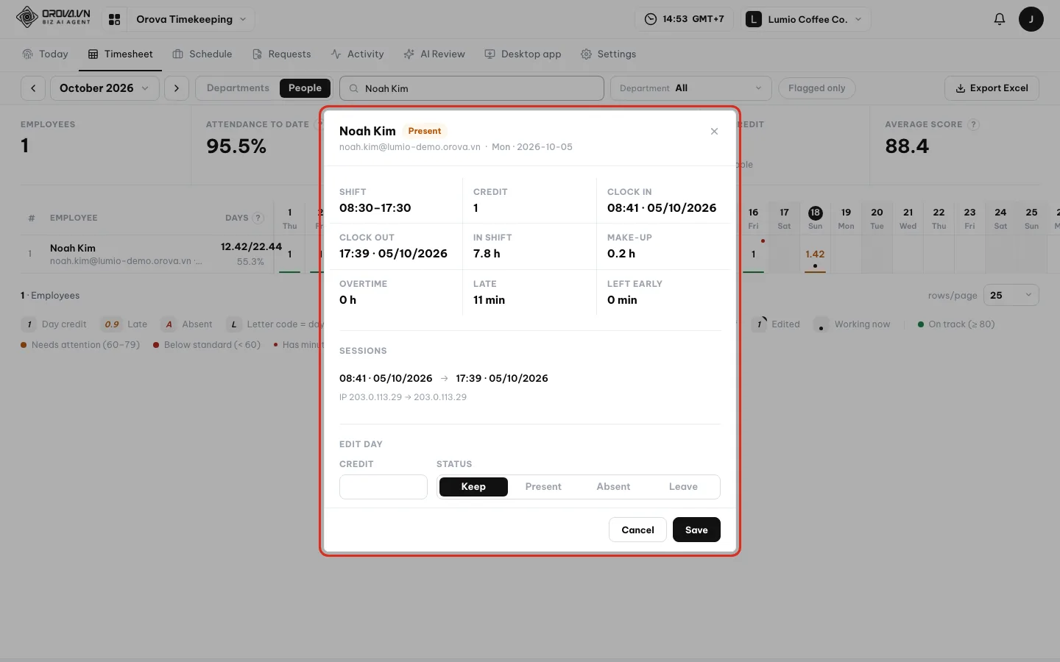Viewport: 1060px width, 662px height.
Task: Open AI Review tab
Action: coord(434,54)
